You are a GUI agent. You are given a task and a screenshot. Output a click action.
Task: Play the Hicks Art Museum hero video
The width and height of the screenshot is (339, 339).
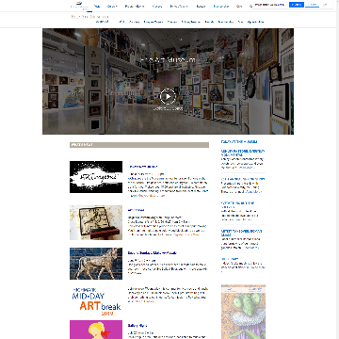(168, 97)
